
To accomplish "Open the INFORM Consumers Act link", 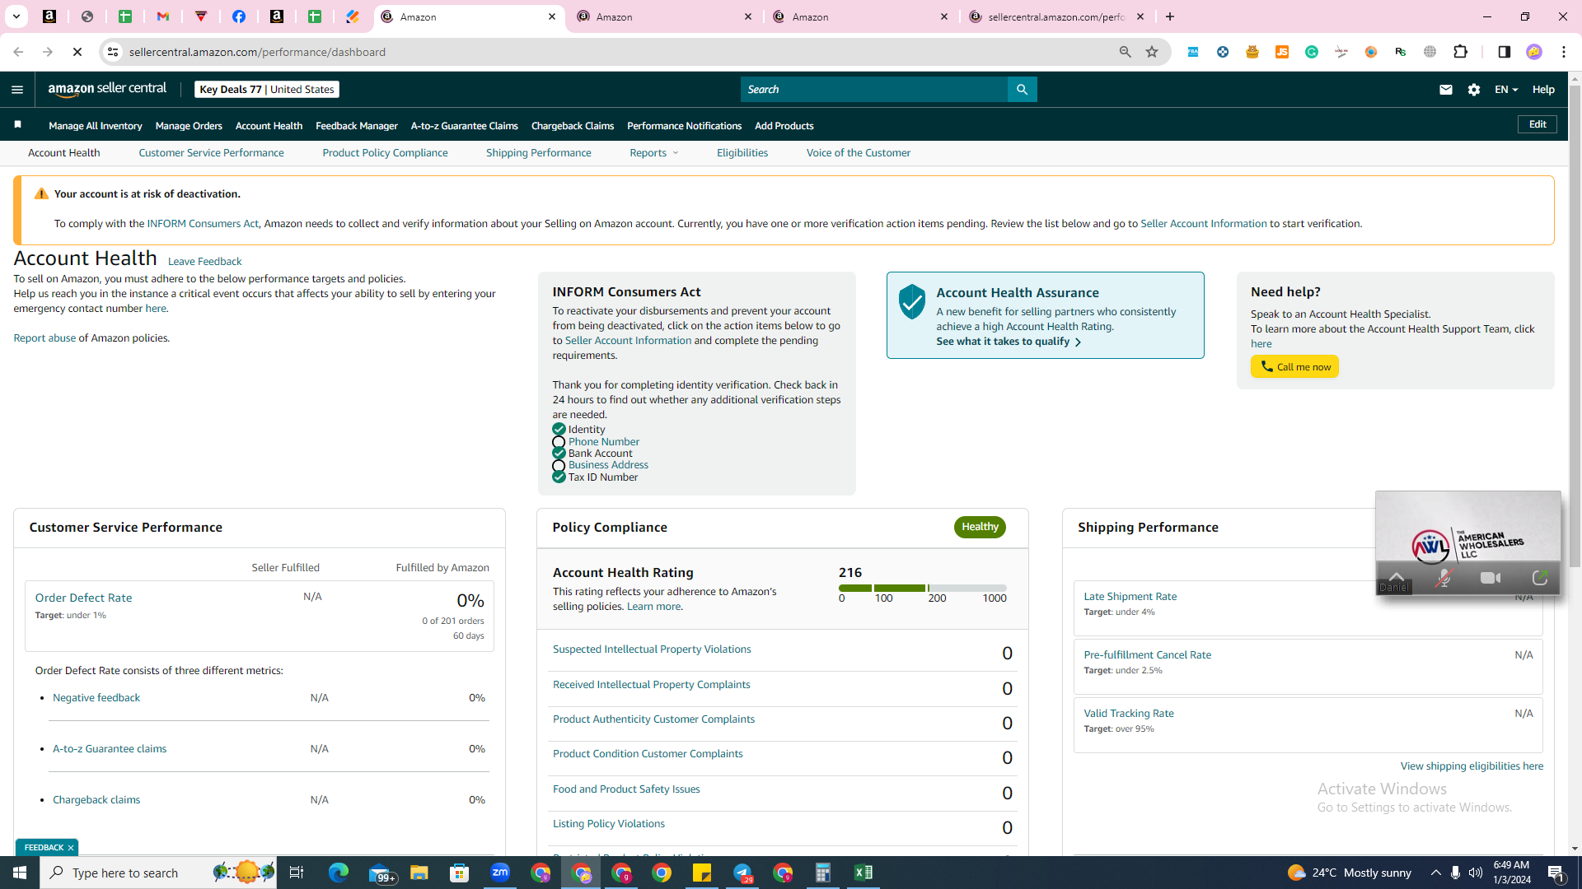I will (x=203, y=224).
